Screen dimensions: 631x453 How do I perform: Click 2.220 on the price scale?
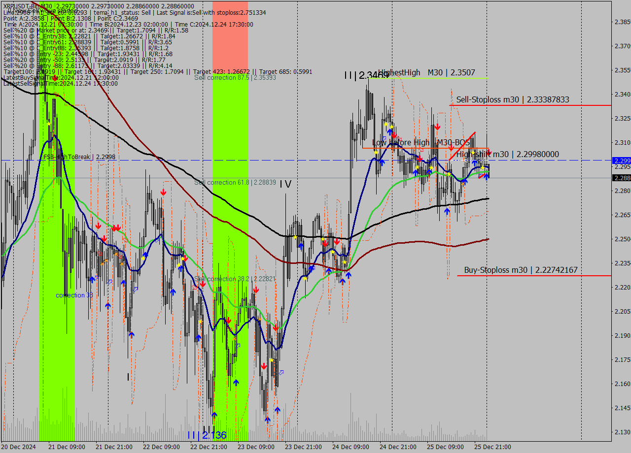tap(622, 287)
